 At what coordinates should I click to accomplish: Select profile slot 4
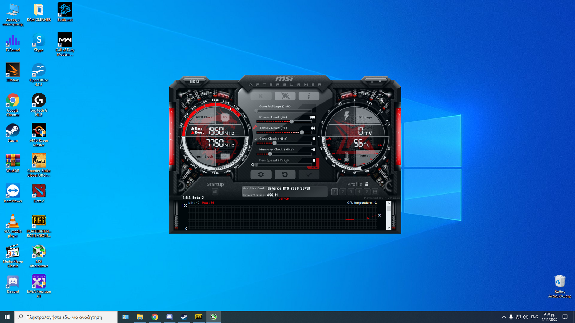point(359,192)
